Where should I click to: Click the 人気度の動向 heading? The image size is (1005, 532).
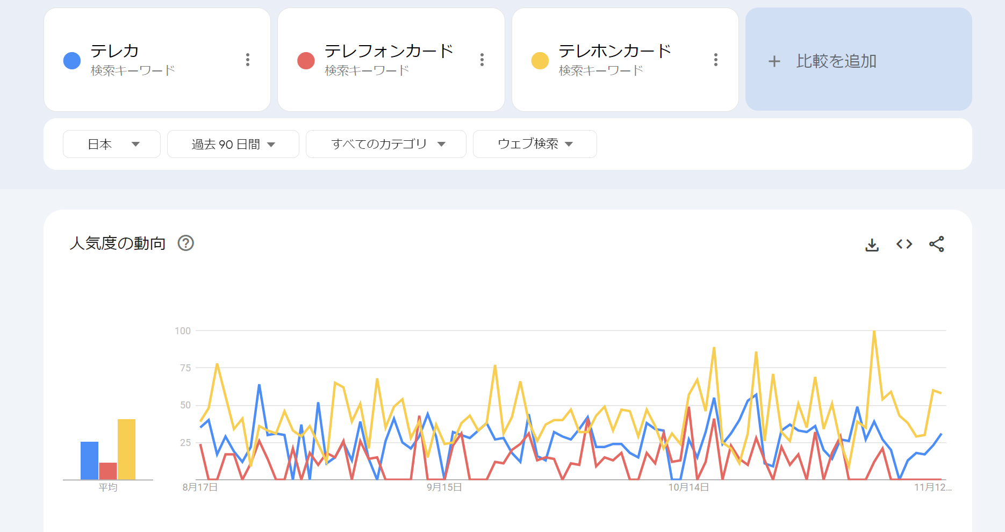(x=118, y=243)
